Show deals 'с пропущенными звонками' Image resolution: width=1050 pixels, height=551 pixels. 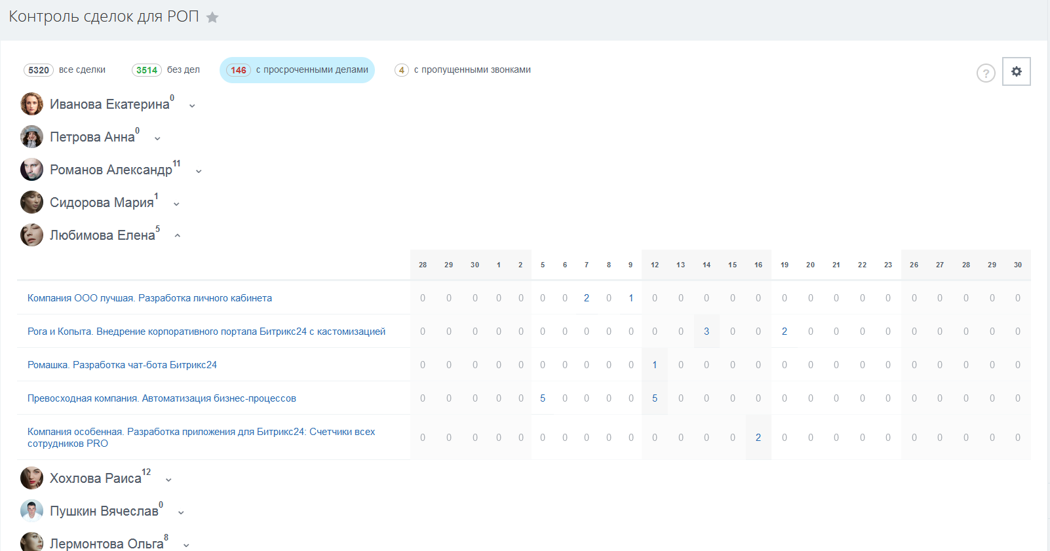[463, 70]
